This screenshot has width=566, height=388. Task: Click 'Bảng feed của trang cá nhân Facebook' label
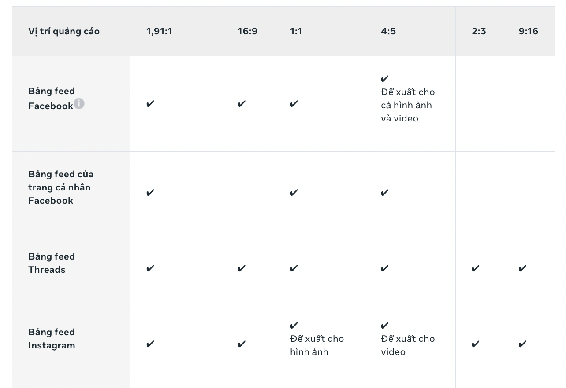click(x=61, y=187)
